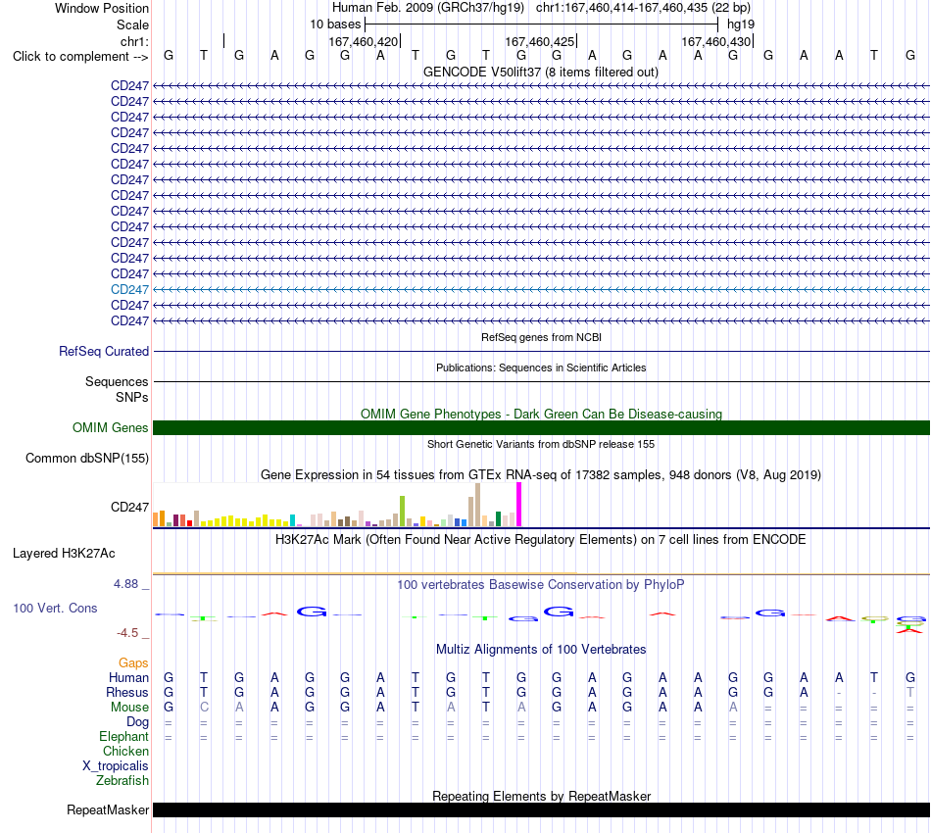Image resolution: width=931 pixels, height=833 pixels.
Task: Click the 'OMIM Gene Phenotypes' track title
Action: (541, 414)
